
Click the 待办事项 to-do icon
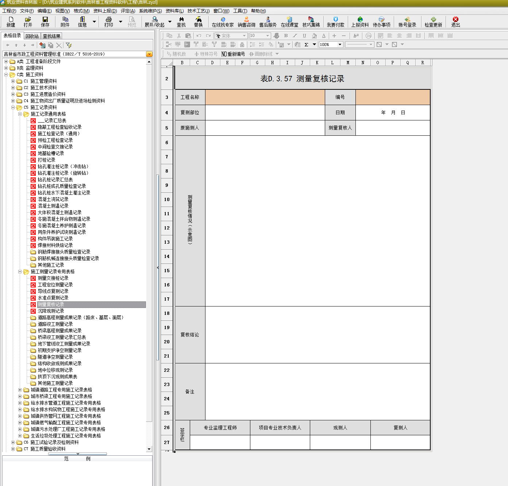coord(382,22)
